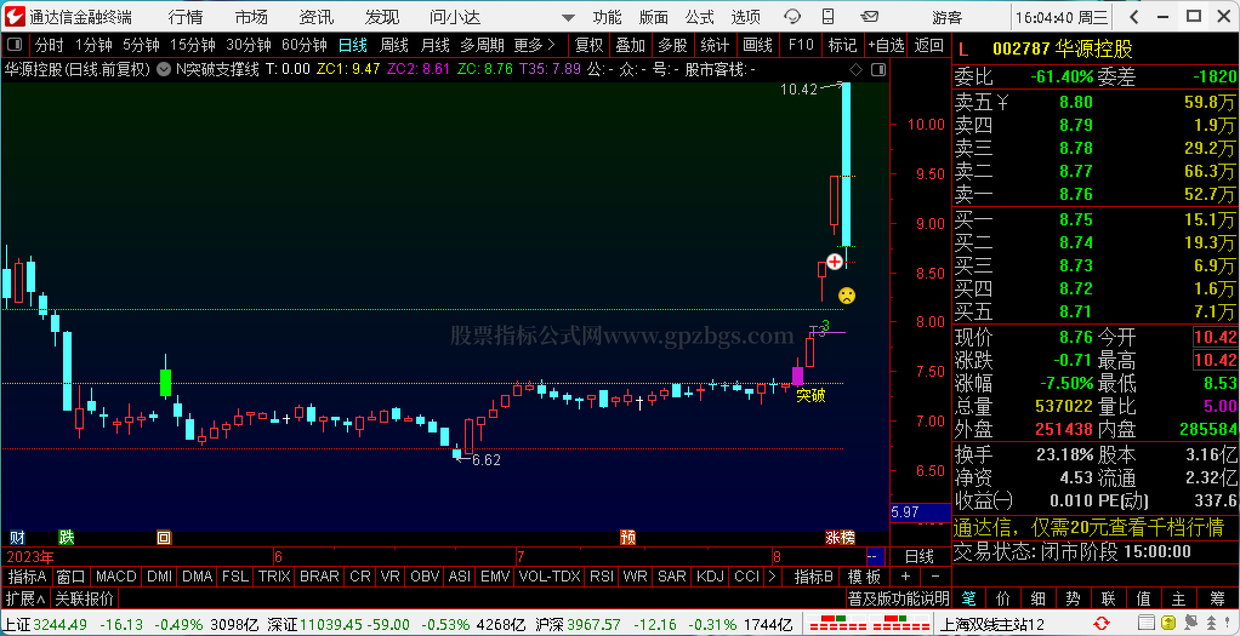Click the red-green market breadth bars indicator
The image size is (1240, 636).
869,623
